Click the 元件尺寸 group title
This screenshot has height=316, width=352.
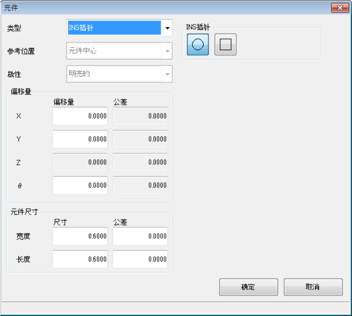pyautogui.click(x=24, y=212)
